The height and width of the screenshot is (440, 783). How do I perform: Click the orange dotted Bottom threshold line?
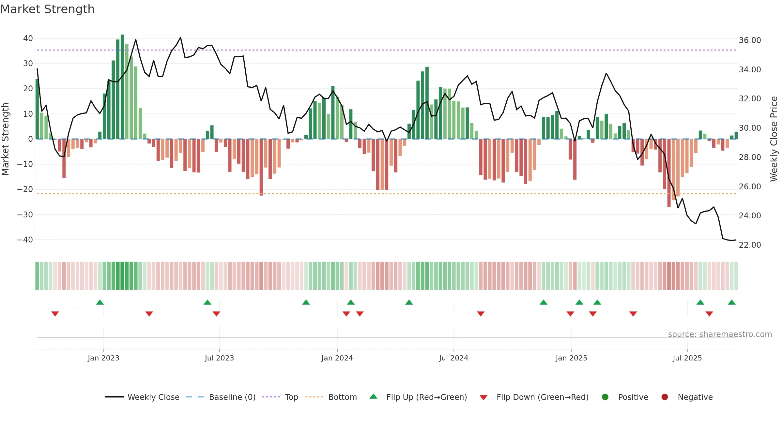[x=387, y=194]
